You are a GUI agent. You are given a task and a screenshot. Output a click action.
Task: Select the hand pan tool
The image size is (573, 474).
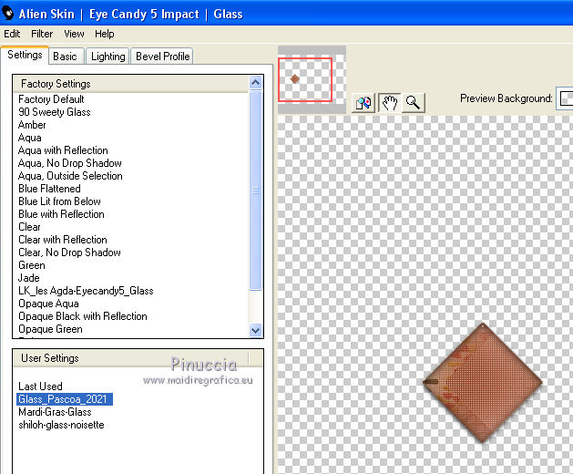click(390, 103)
